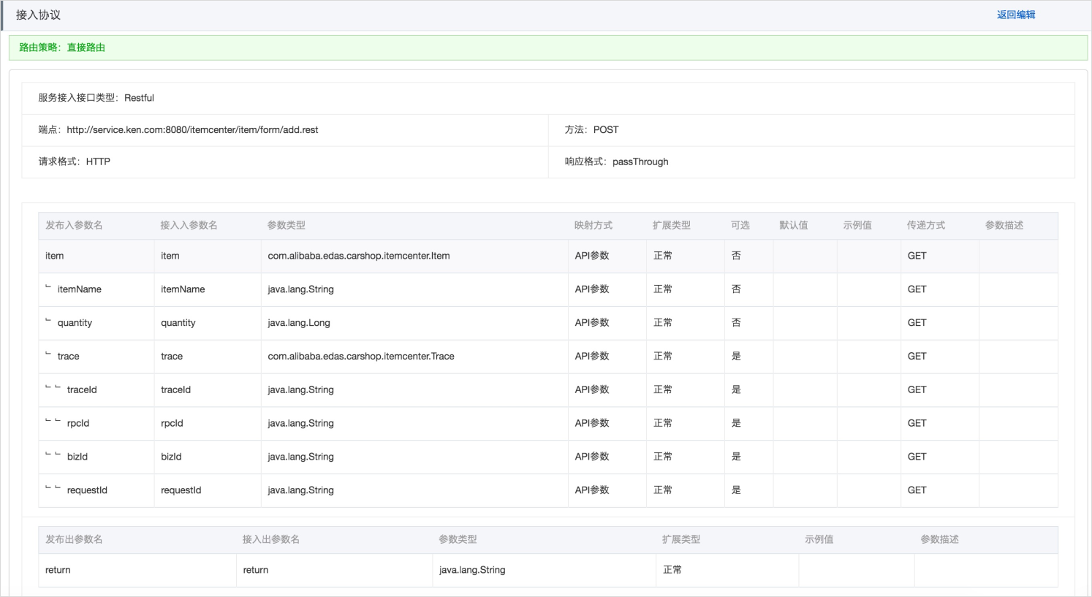Click the 正常 cell in return row
This screenshot has height=597, width=1092.
click(727, 570)
